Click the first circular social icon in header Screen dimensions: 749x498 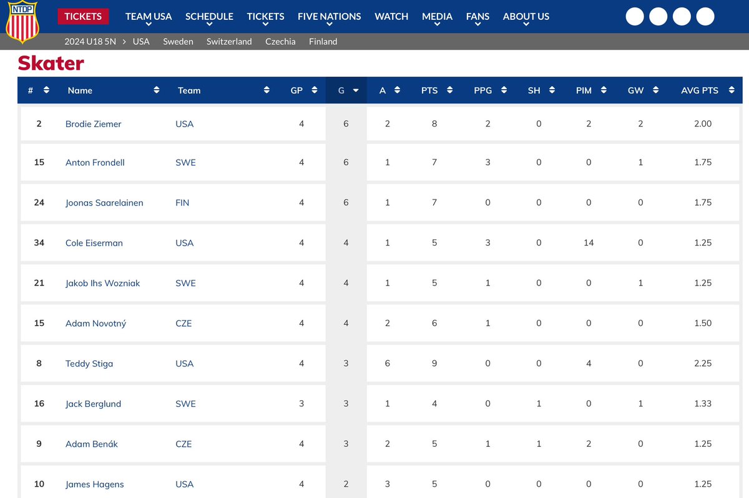(x=634, y=16)
